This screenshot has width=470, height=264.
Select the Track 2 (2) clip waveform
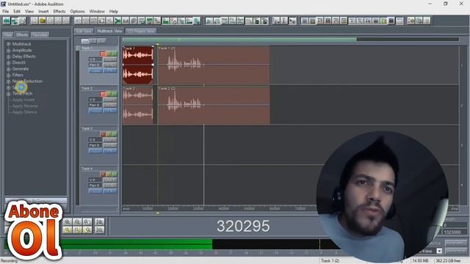pos(214,105)
